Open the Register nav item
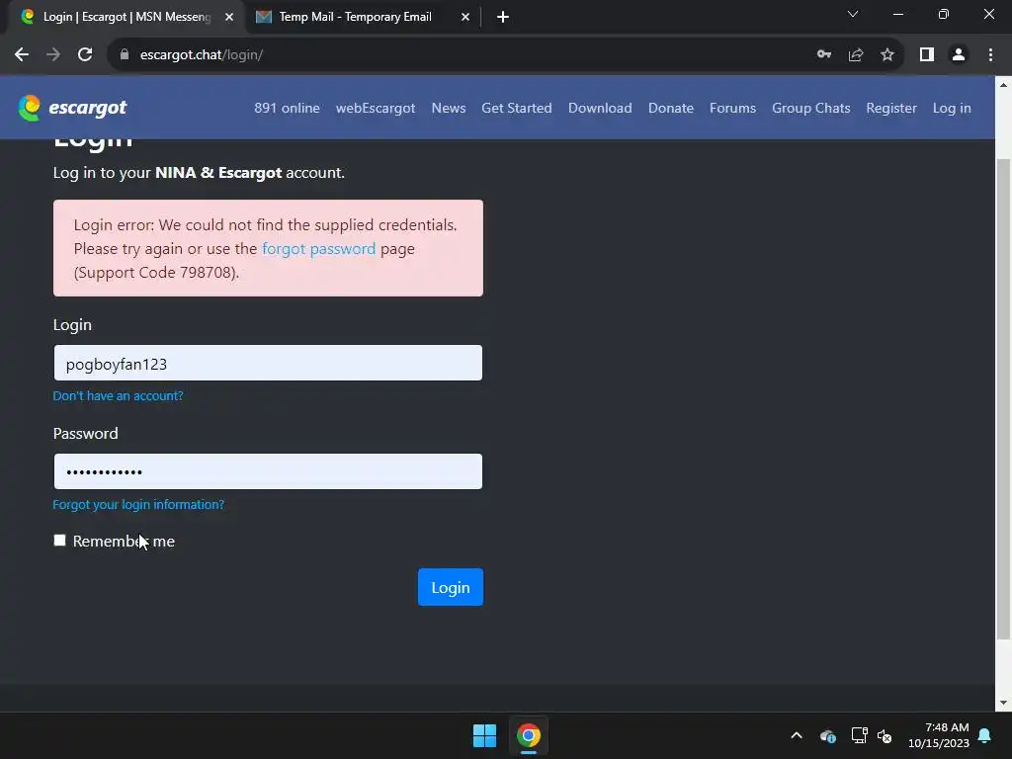The image size is (1012, 759). (x=891, y=108)
